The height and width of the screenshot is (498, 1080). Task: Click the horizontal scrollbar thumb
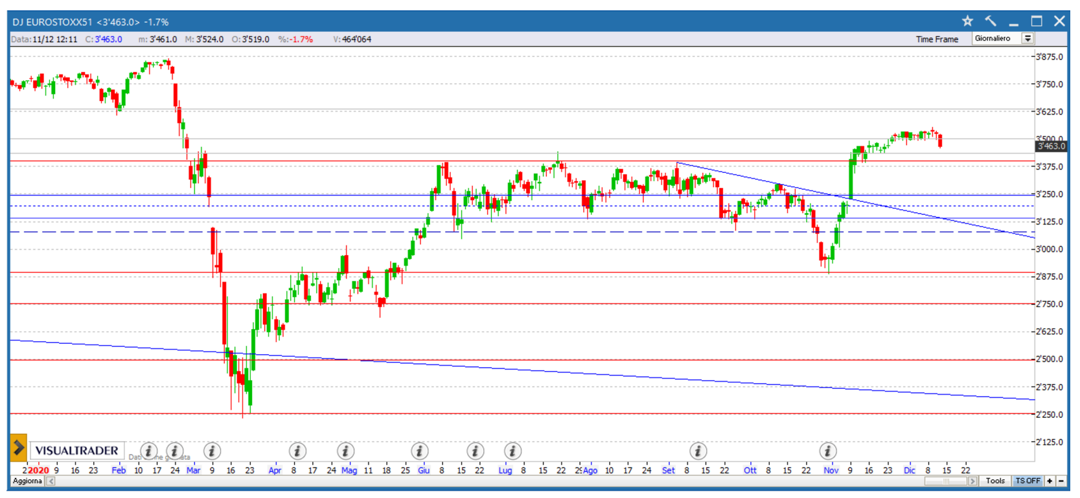(x=946, y=481)
